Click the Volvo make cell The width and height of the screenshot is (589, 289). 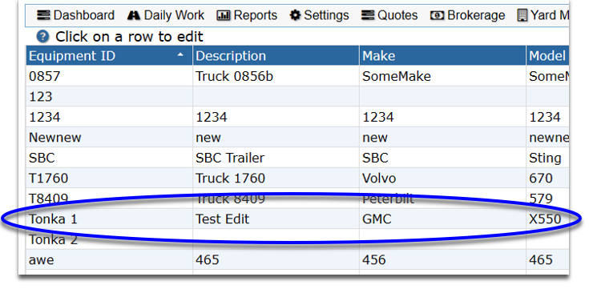coord(442,178)
